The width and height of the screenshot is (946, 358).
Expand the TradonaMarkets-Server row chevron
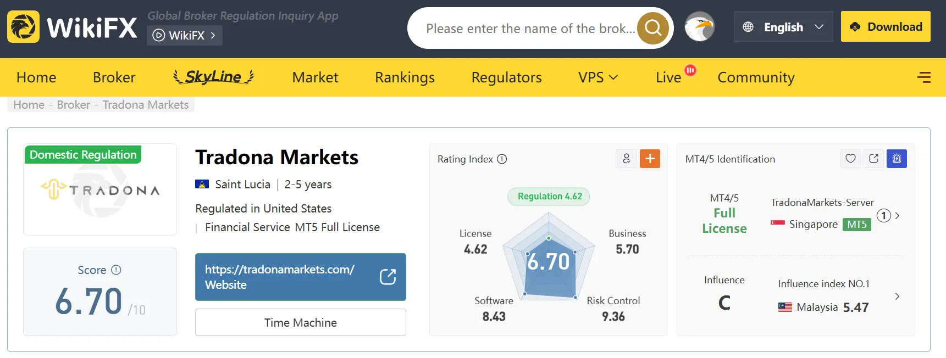pyautogui.click(x=897, y=216)
